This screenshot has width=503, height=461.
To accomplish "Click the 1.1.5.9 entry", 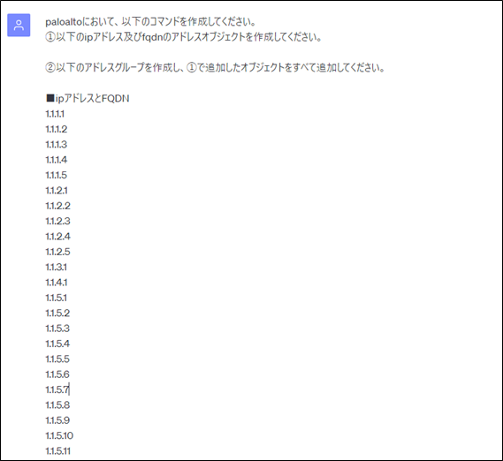I will (x=57, y=420).
